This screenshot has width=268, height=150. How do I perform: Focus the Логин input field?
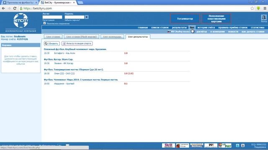tap(52, 17)
